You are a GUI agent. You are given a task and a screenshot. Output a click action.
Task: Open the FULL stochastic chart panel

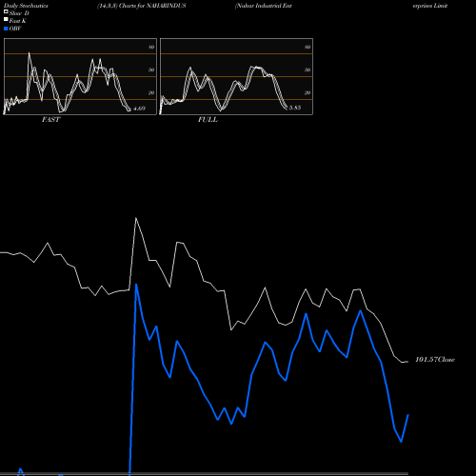(x=236, y=76)
